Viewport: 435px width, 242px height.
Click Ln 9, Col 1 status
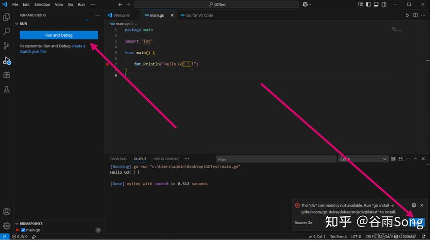(x=317, y=237)
